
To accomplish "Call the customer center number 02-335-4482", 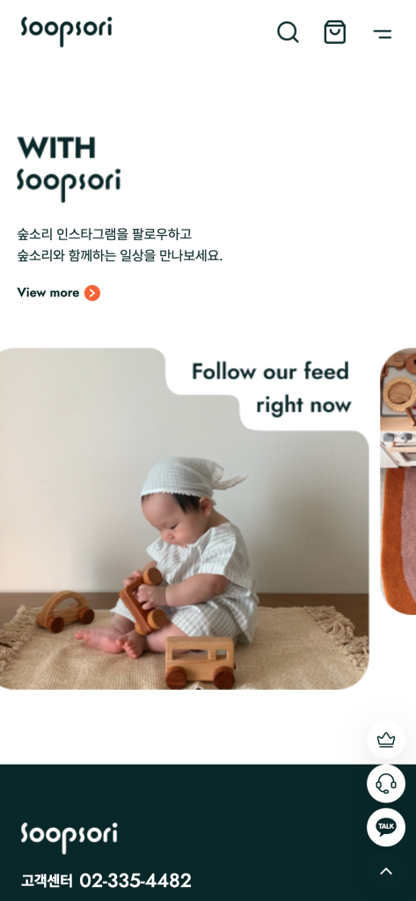I will pos(135,880).
